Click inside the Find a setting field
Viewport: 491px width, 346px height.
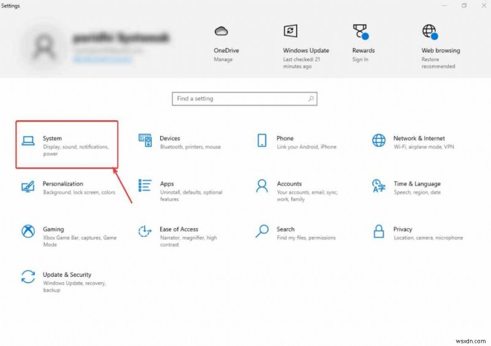pos(244,99)
